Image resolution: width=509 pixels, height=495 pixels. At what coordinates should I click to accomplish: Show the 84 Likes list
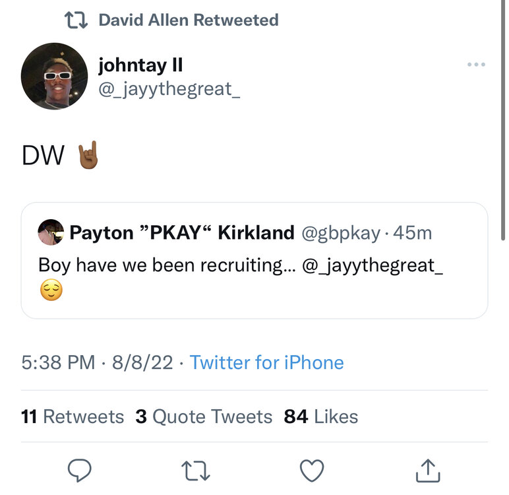[321, 416]
